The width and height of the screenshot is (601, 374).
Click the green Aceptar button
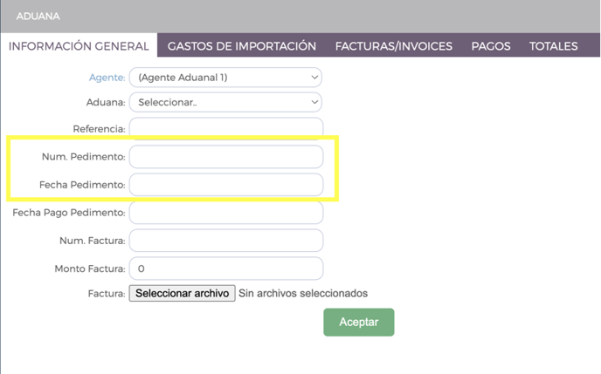(x=359, y=323)
